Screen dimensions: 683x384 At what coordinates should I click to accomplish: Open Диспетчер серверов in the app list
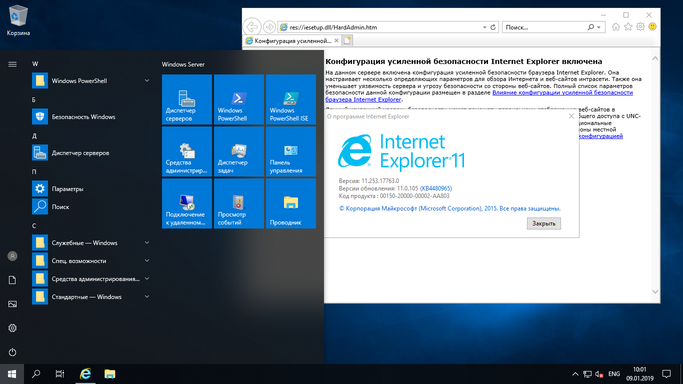(x=92, y=153)
